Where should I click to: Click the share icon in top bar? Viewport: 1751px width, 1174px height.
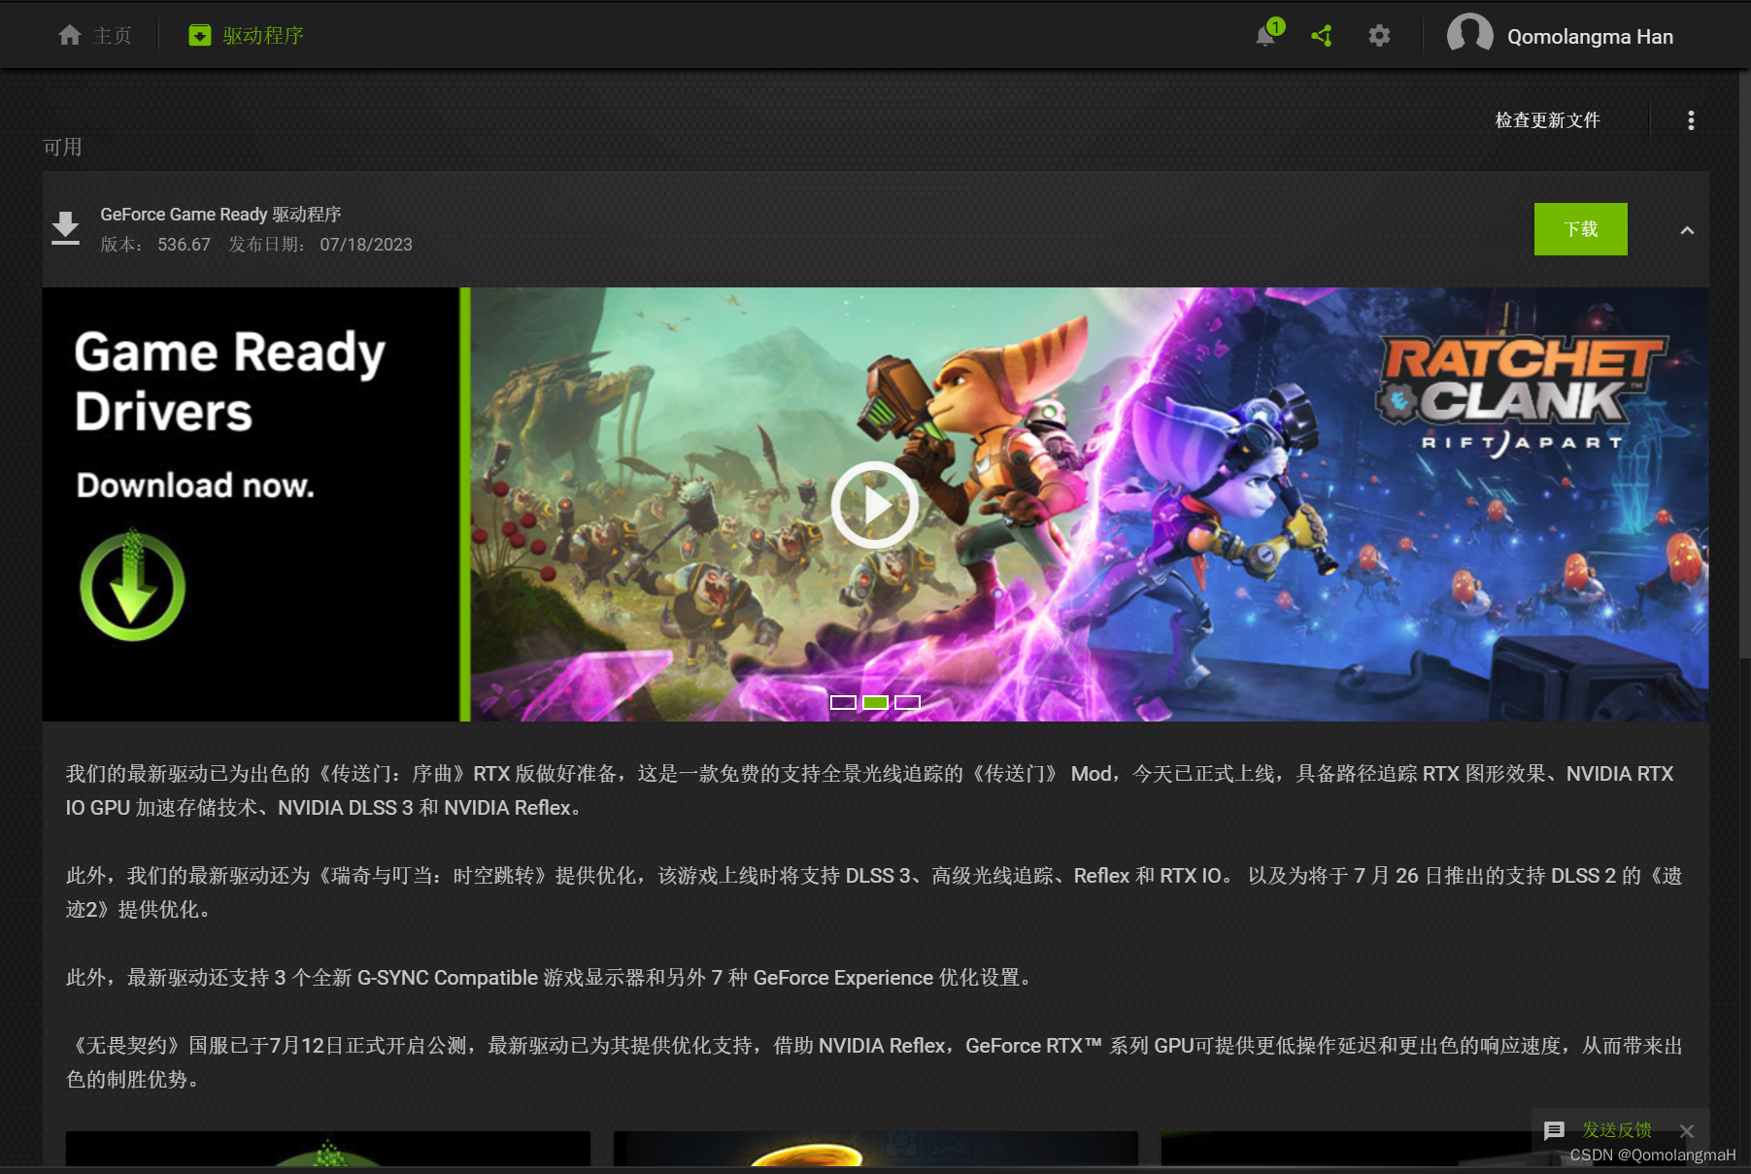tap(1322, 36)
